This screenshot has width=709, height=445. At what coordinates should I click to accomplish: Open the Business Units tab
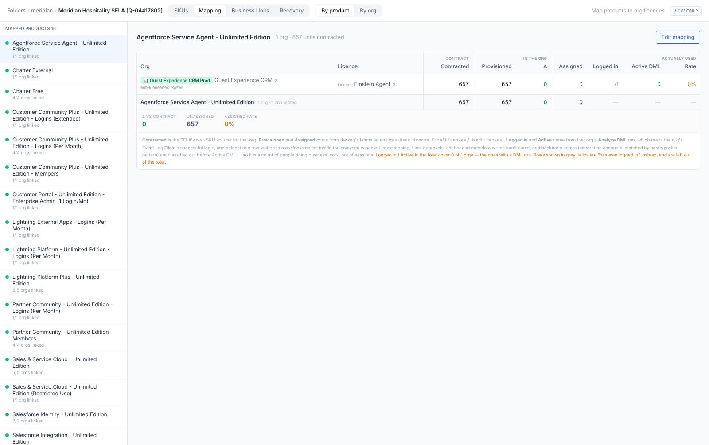pos(250,11)
